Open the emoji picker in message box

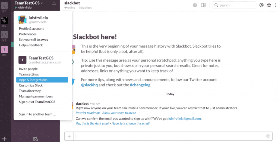(268, 136)
